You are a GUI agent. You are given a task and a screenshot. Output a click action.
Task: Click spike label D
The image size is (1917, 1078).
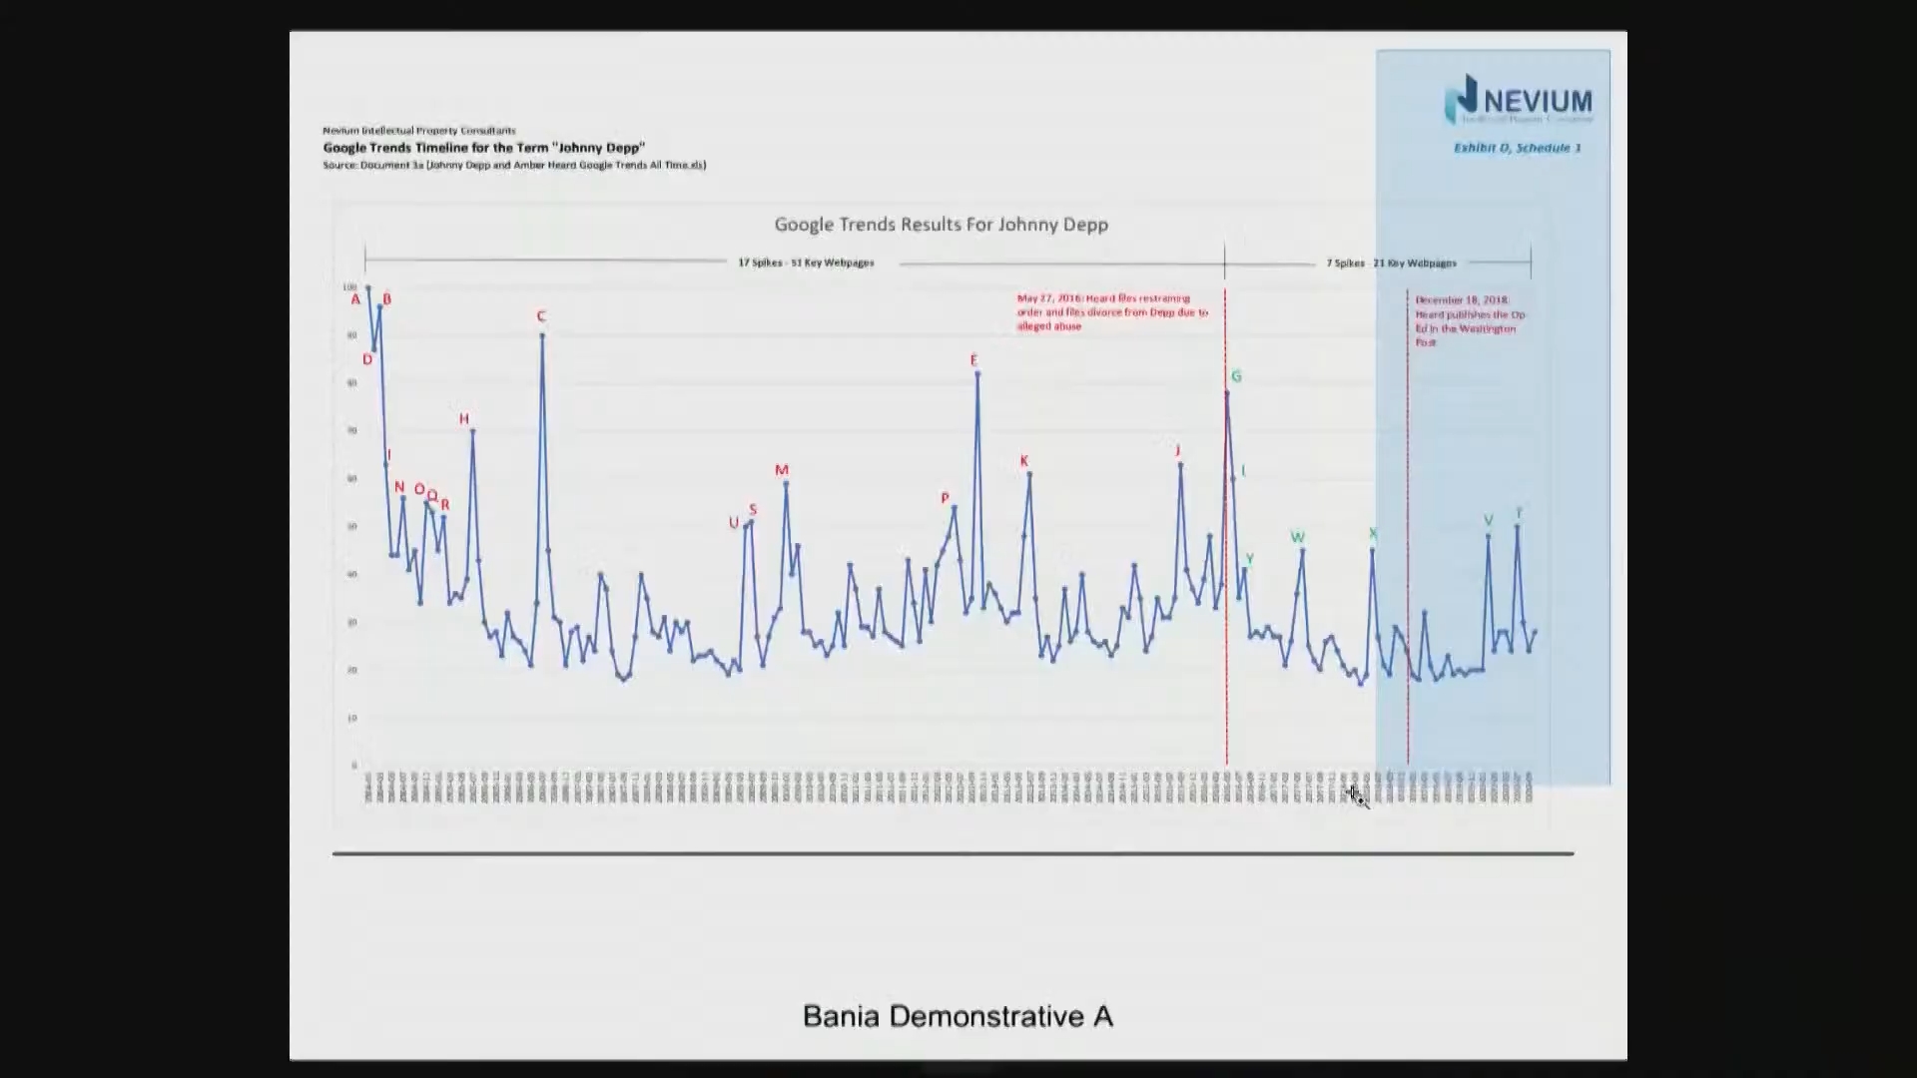pyautogui.click(x=367, y=359)
